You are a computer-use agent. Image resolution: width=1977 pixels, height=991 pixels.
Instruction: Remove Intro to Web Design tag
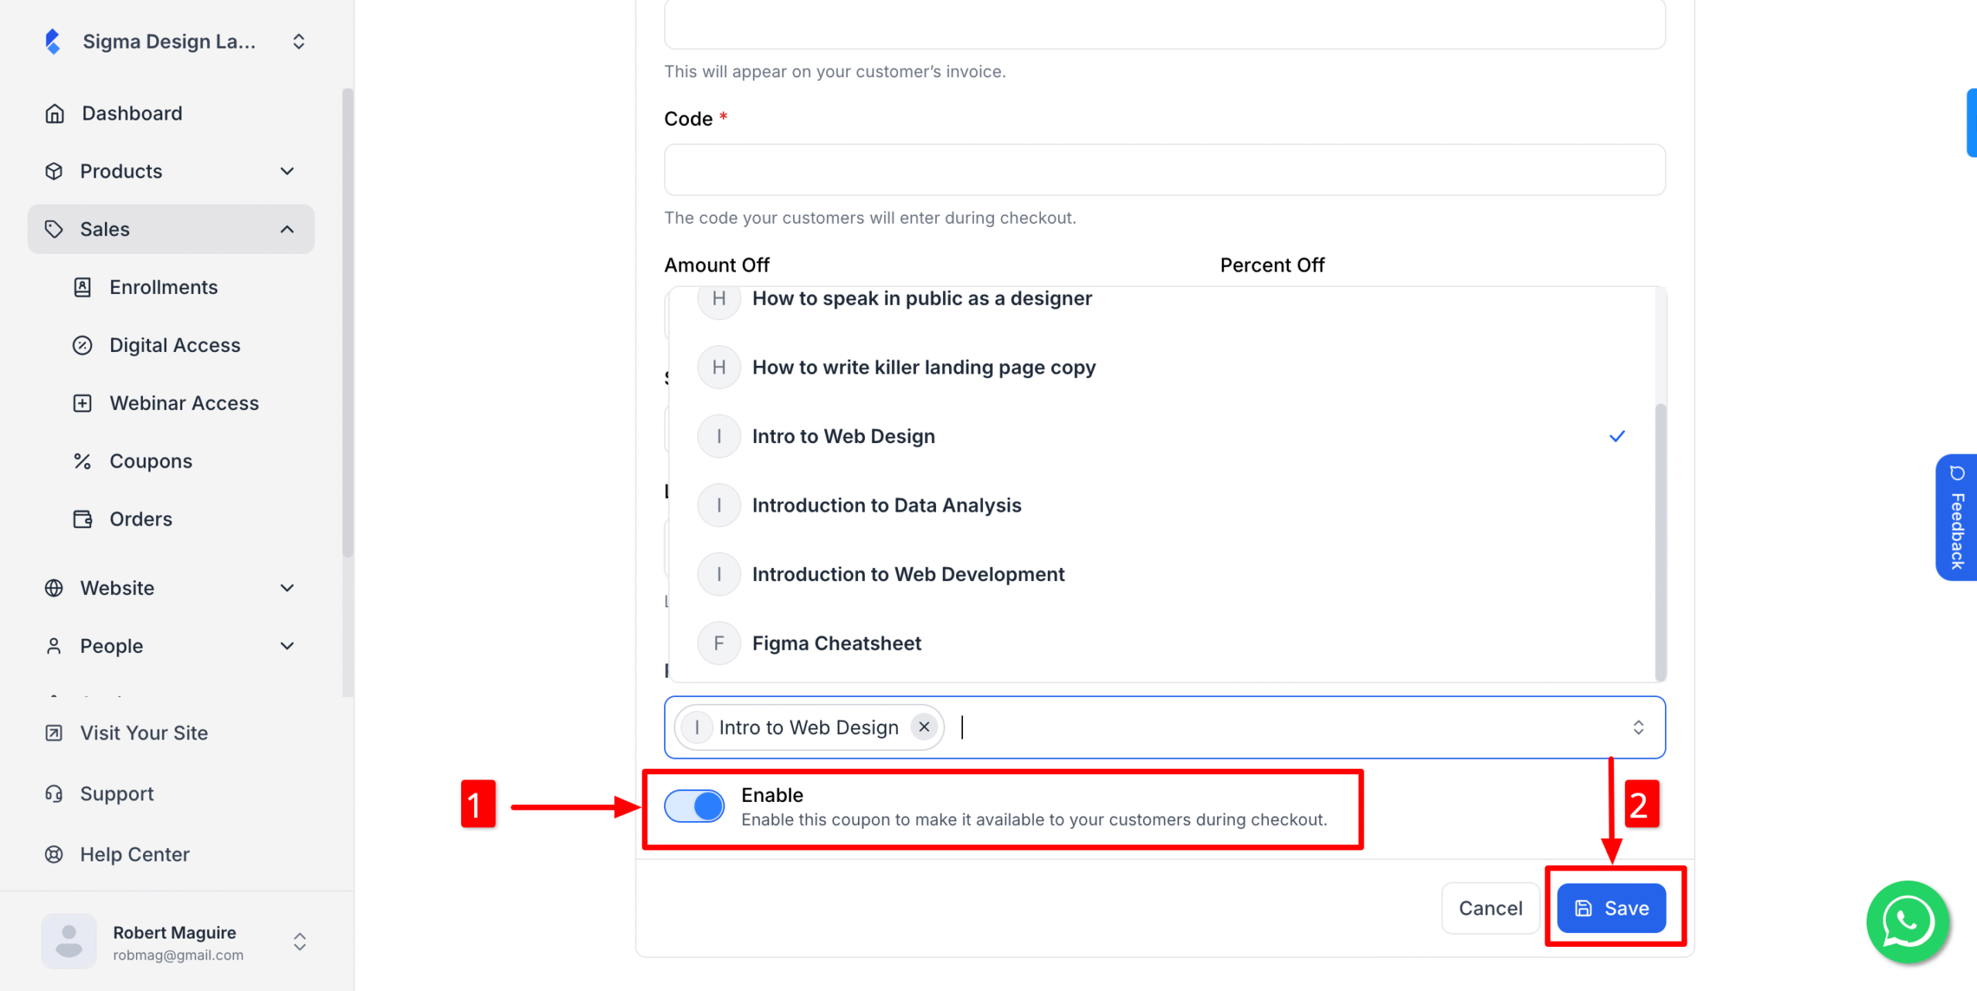tap(924, 727)
